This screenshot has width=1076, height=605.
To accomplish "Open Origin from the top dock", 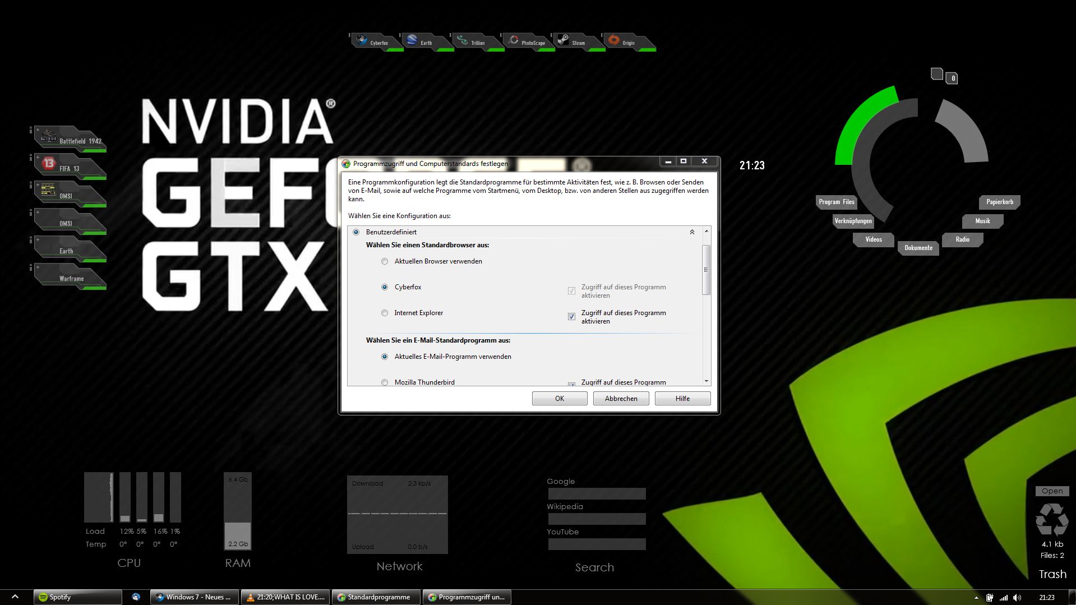I will (629, 41).
